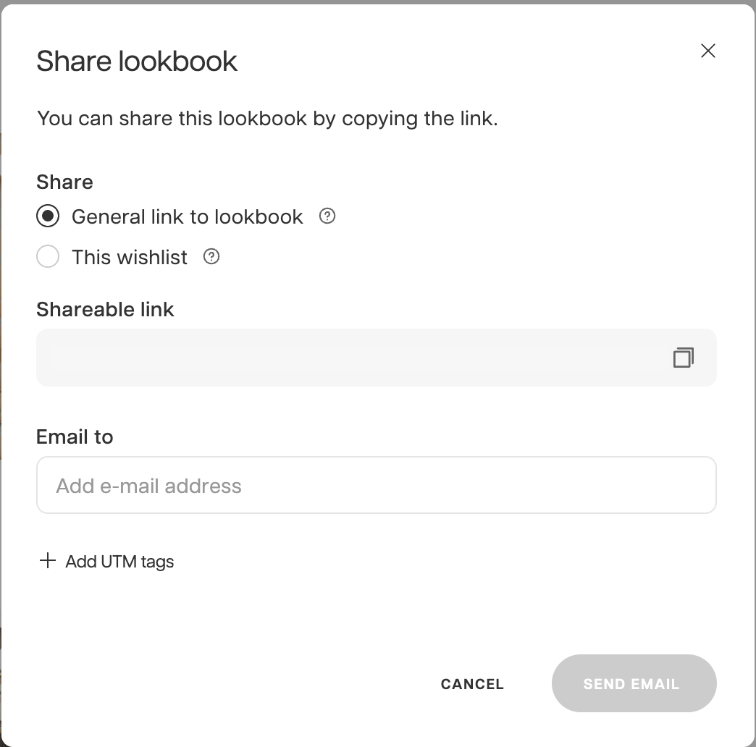
Task: Expand Add UTM tags section
Action: [119, 562]
